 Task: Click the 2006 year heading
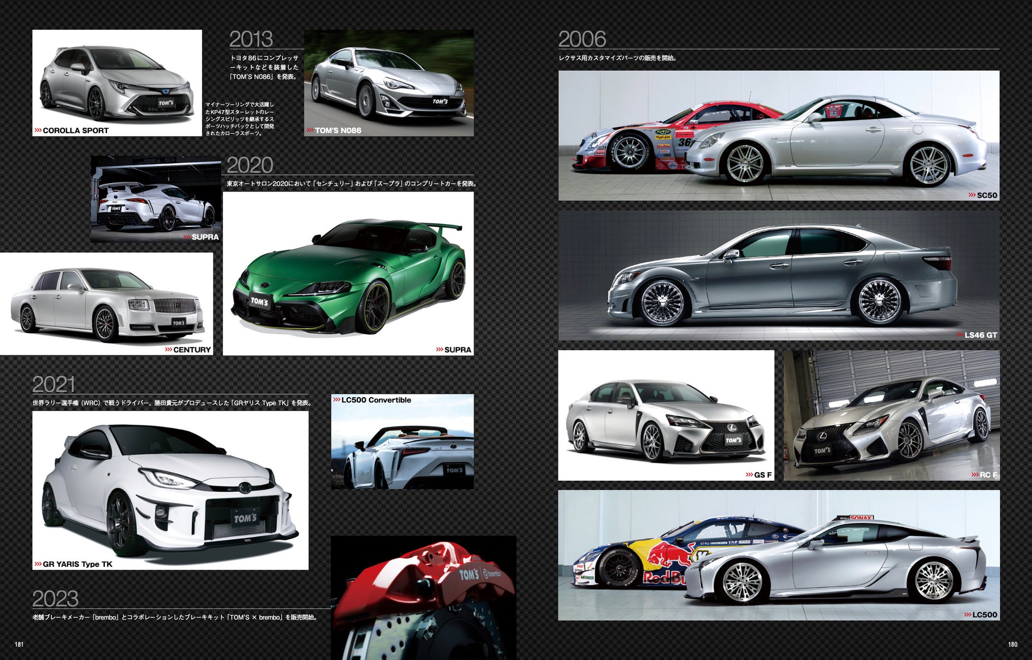coord(582,39)
